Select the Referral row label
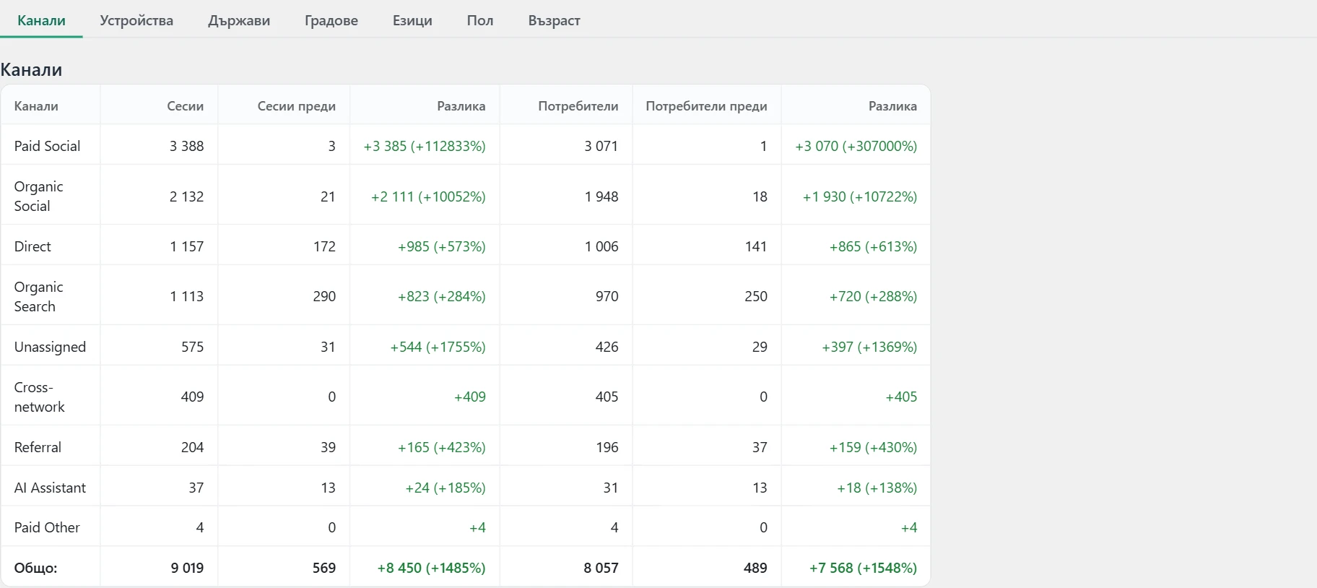Viewport: 1317px width, 588px height. pos(38,447)
